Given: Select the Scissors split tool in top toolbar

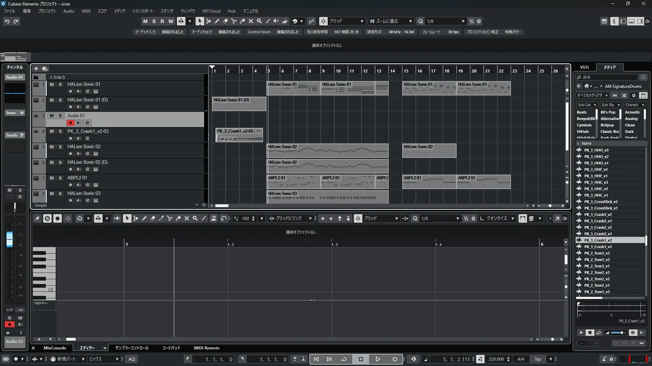Looking at the screenshot, I should click(x=234, y=21).
